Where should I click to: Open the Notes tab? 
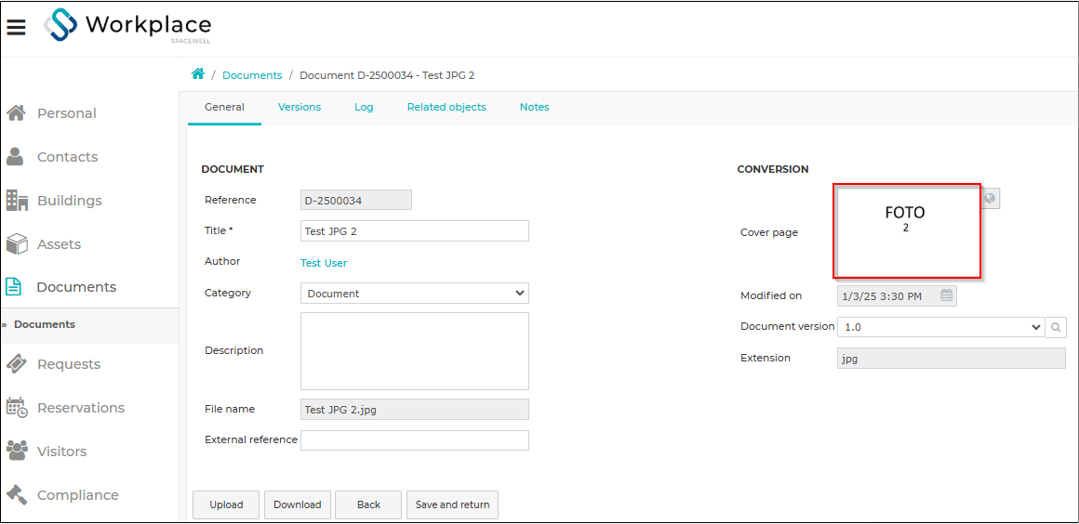point(534,107)
